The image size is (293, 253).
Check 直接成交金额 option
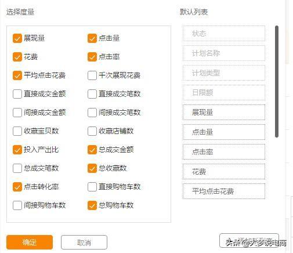[17, 94]
